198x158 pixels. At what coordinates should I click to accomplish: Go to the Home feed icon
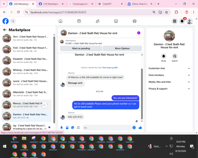coord(61,21)
